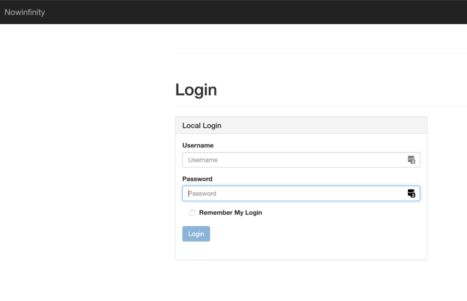Enable the remember login option
Viewport: 467px width, 301px height.
192,213
